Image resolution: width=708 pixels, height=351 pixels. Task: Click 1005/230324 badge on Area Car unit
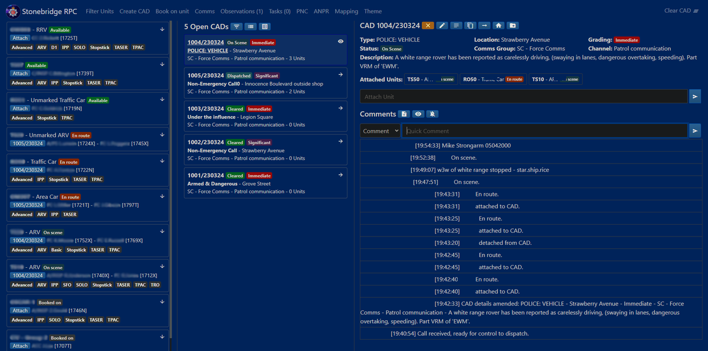[x=27, y=205]
